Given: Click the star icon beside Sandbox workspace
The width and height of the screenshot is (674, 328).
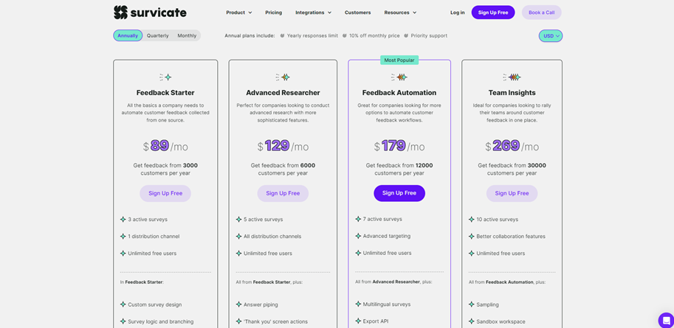Looking at the screenshot, I should pos(472,321).
